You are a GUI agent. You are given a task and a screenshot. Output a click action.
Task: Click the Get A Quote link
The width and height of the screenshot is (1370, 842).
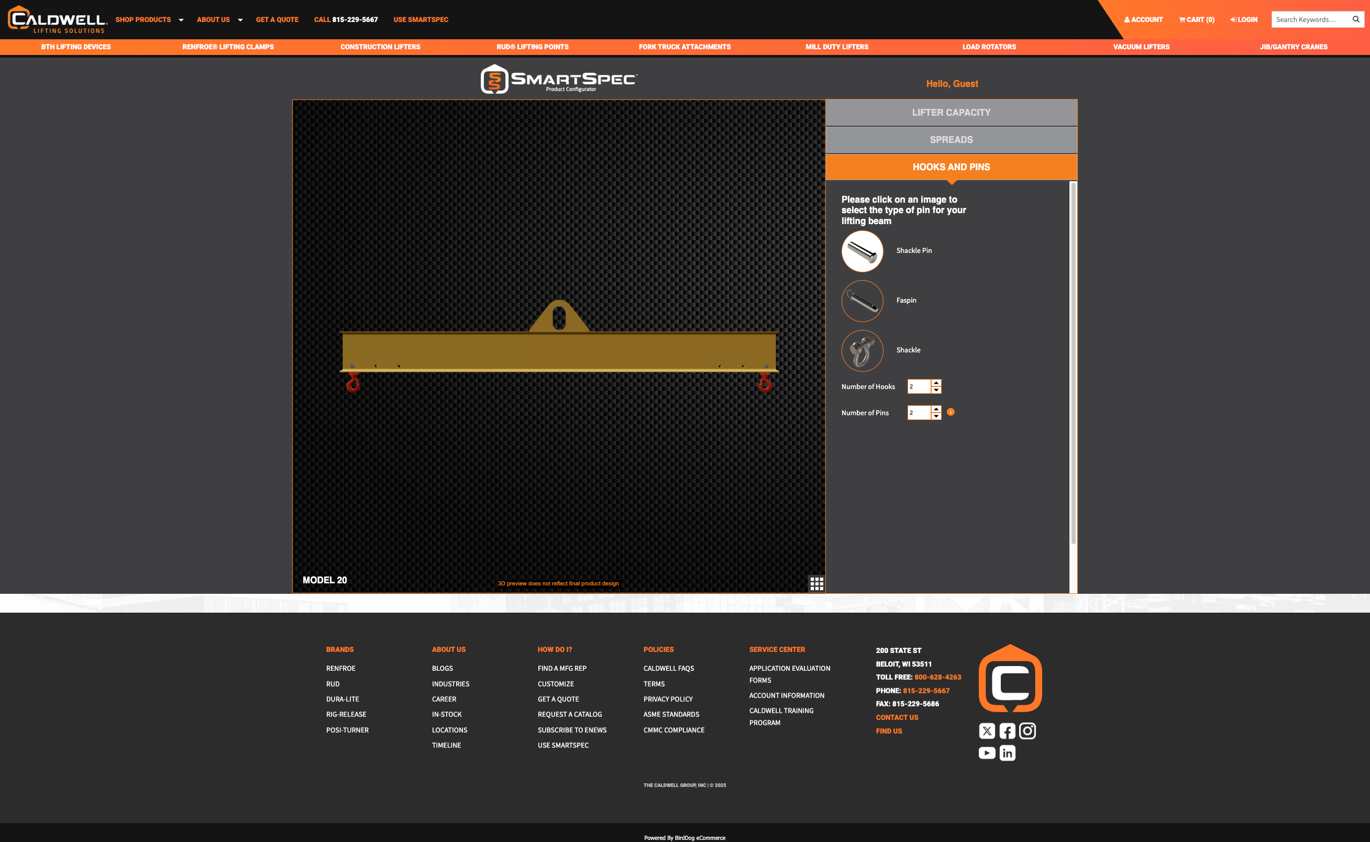click(277, 19)
